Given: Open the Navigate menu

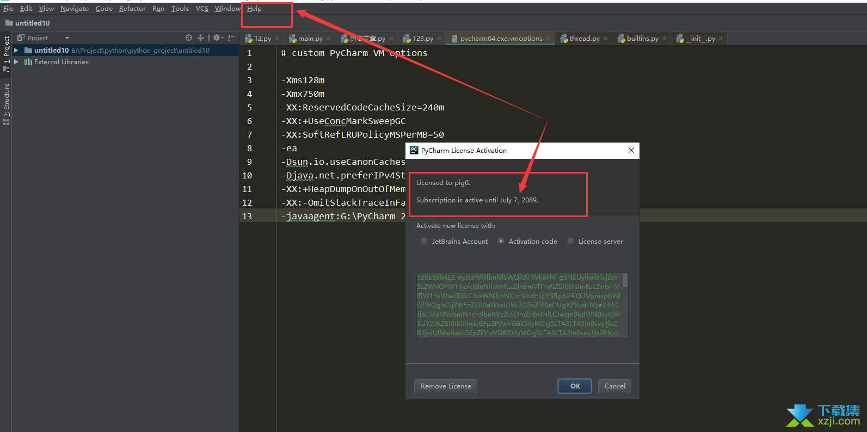Looking at the screenshot, I should click(75, 9).
